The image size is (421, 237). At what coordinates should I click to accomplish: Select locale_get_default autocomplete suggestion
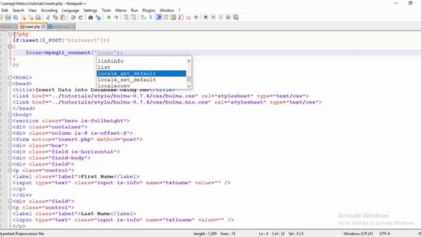tap(141, 73)
